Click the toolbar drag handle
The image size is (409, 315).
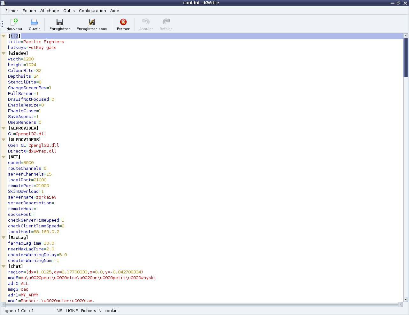[x=2, y=24]
